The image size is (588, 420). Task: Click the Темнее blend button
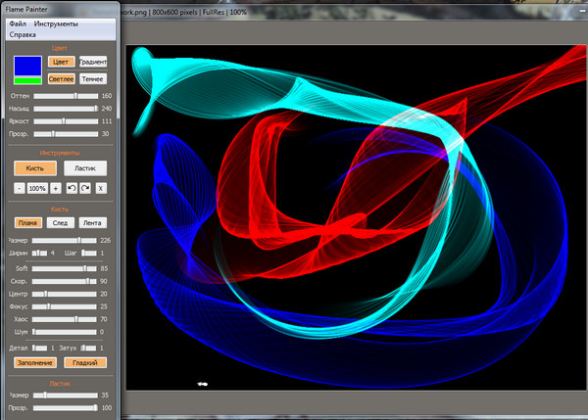coord(93,78)
